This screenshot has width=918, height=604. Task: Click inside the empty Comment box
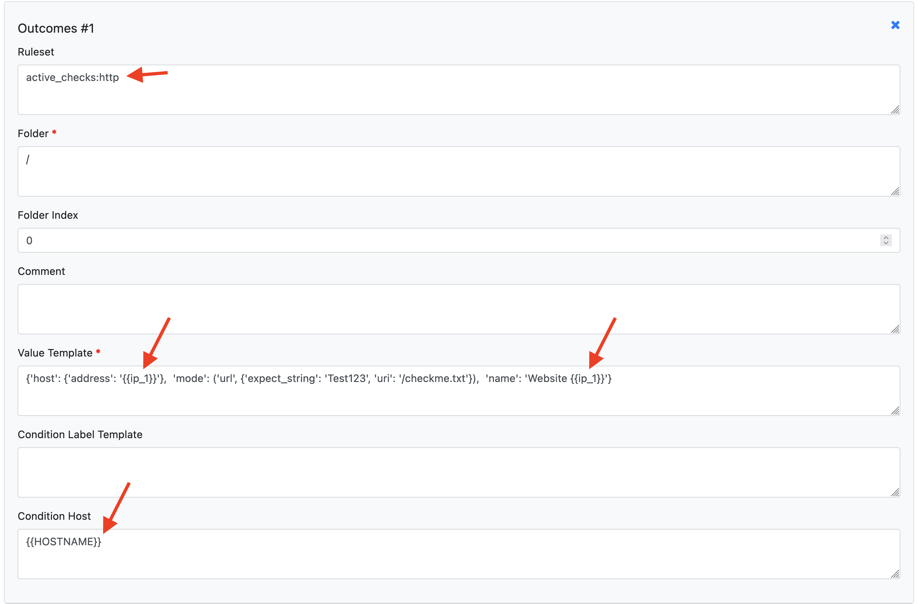458,309
